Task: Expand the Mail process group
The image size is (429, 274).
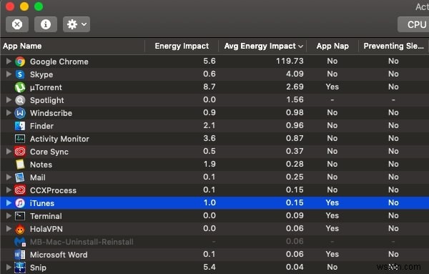Action: tap(9, 177)
